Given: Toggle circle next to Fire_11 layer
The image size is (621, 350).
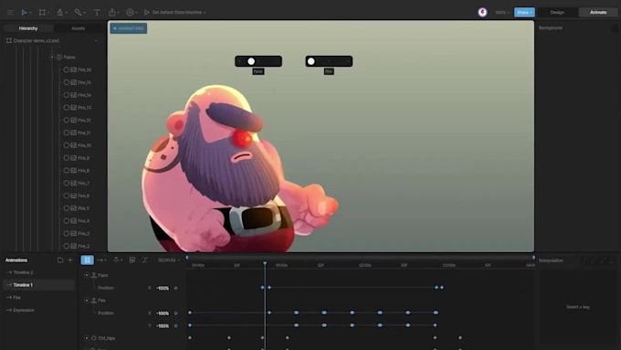Looking at the screenshot, I should click(x=66, y=133).
